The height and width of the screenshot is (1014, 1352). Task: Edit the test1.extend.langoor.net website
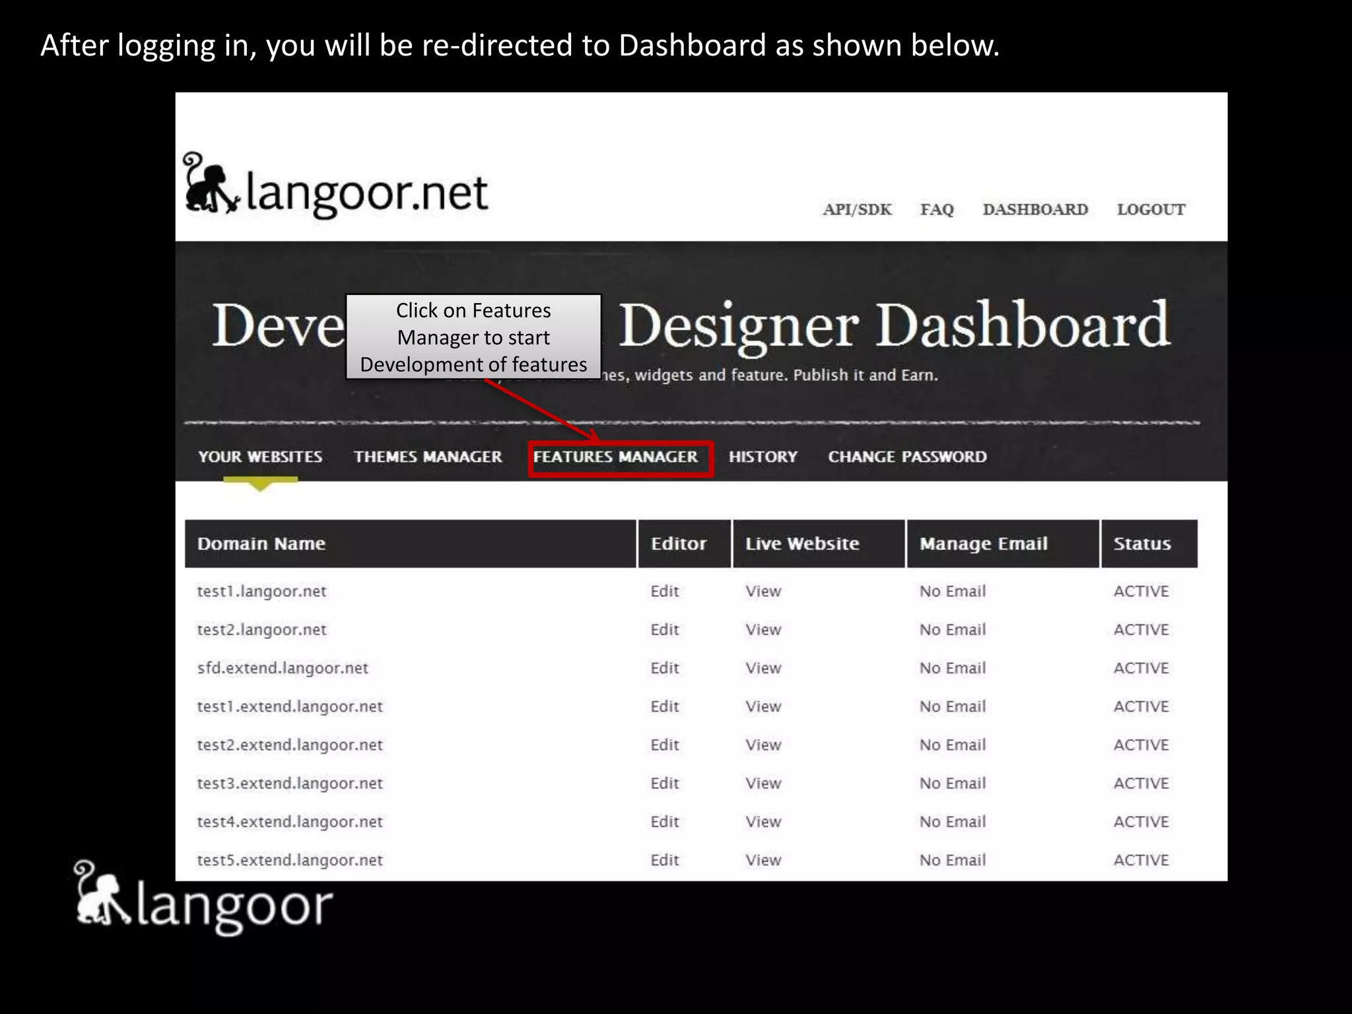(665, 706)
